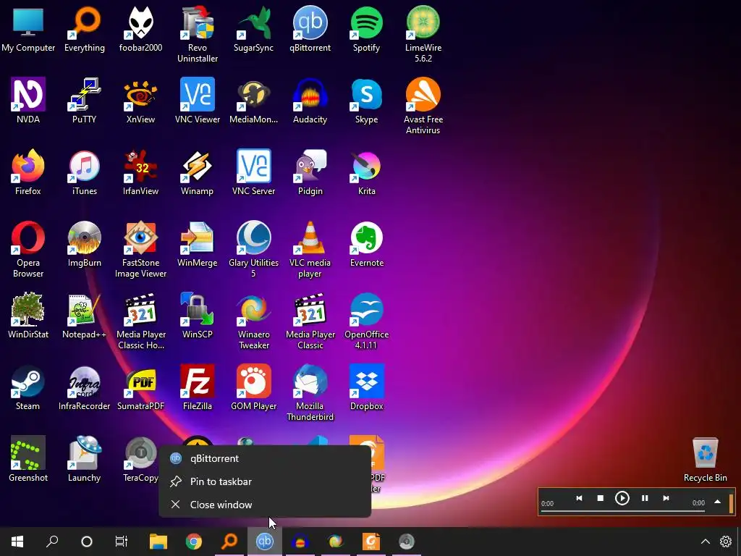Select the WinSCP desktop shortcut
The width and height of the screenshot is (741, 556).
coord(198,316)
